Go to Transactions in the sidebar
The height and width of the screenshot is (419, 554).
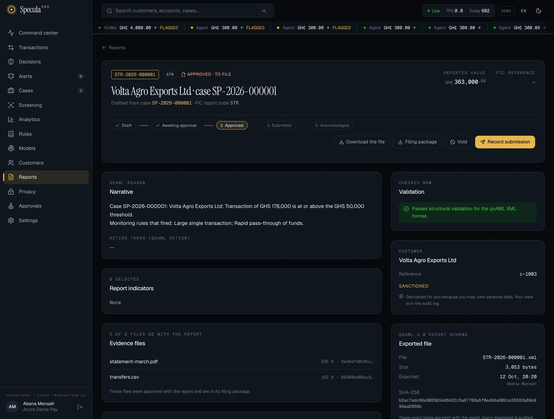[x=46, y=47]
